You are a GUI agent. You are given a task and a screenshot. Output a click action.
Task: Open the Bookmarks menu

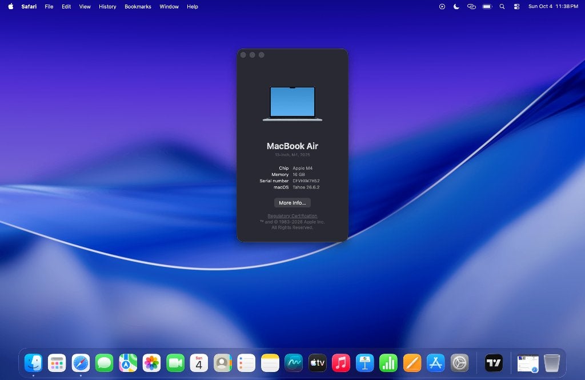click(138, 6)
